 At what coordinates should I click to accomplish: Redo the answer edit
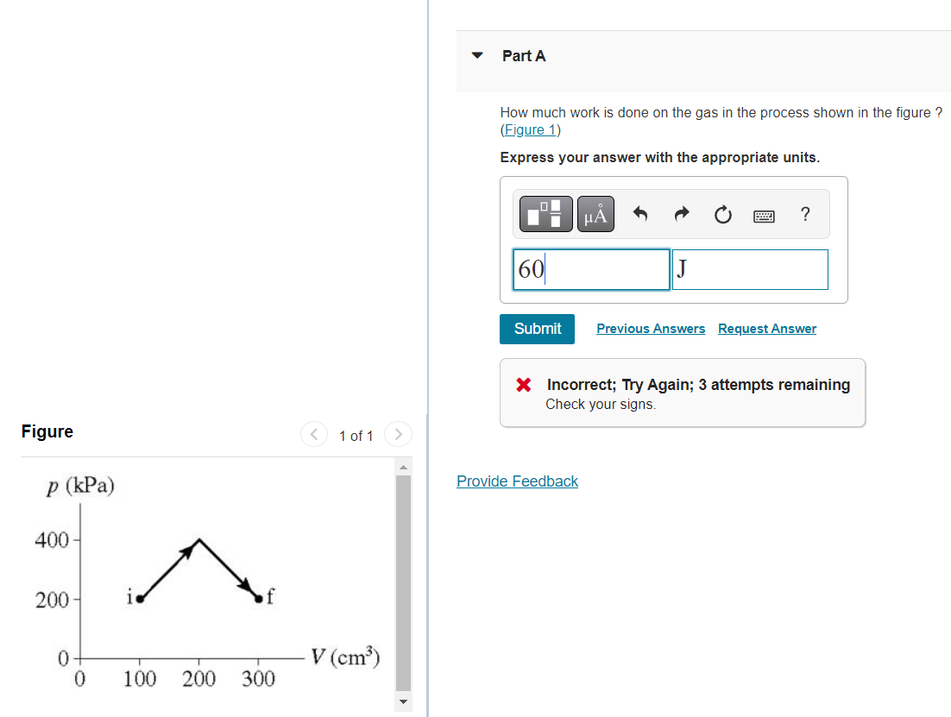coord(681,213)
